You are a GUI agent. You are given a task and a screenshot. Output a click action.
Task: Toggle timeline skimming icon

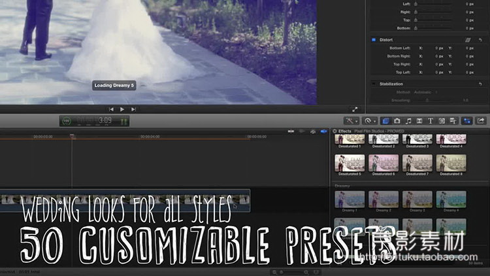[291, 131]
